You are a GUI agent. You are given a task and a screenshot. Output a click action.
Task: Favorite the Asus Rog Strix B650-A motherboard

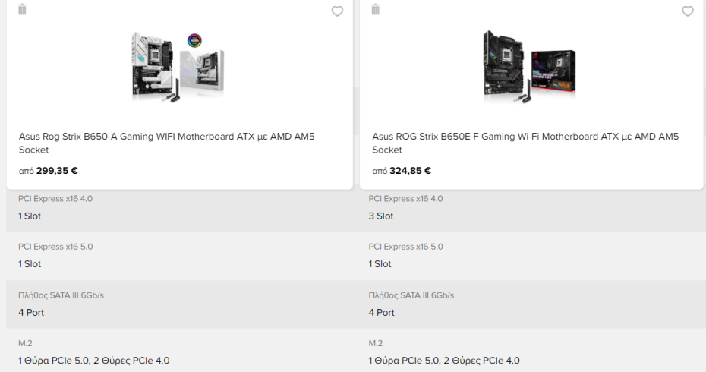coord(337,11)
